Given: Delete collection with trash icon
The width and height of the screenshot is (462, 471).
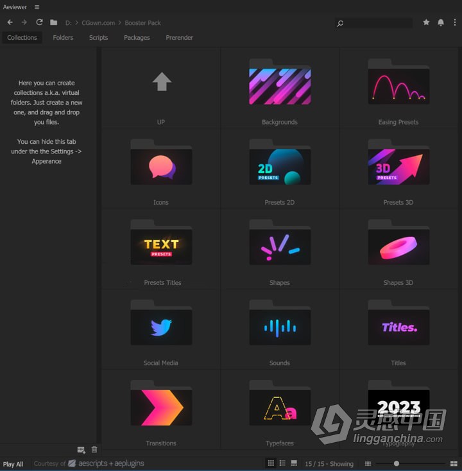Looking at the screenshot, I should pos(94,449).
